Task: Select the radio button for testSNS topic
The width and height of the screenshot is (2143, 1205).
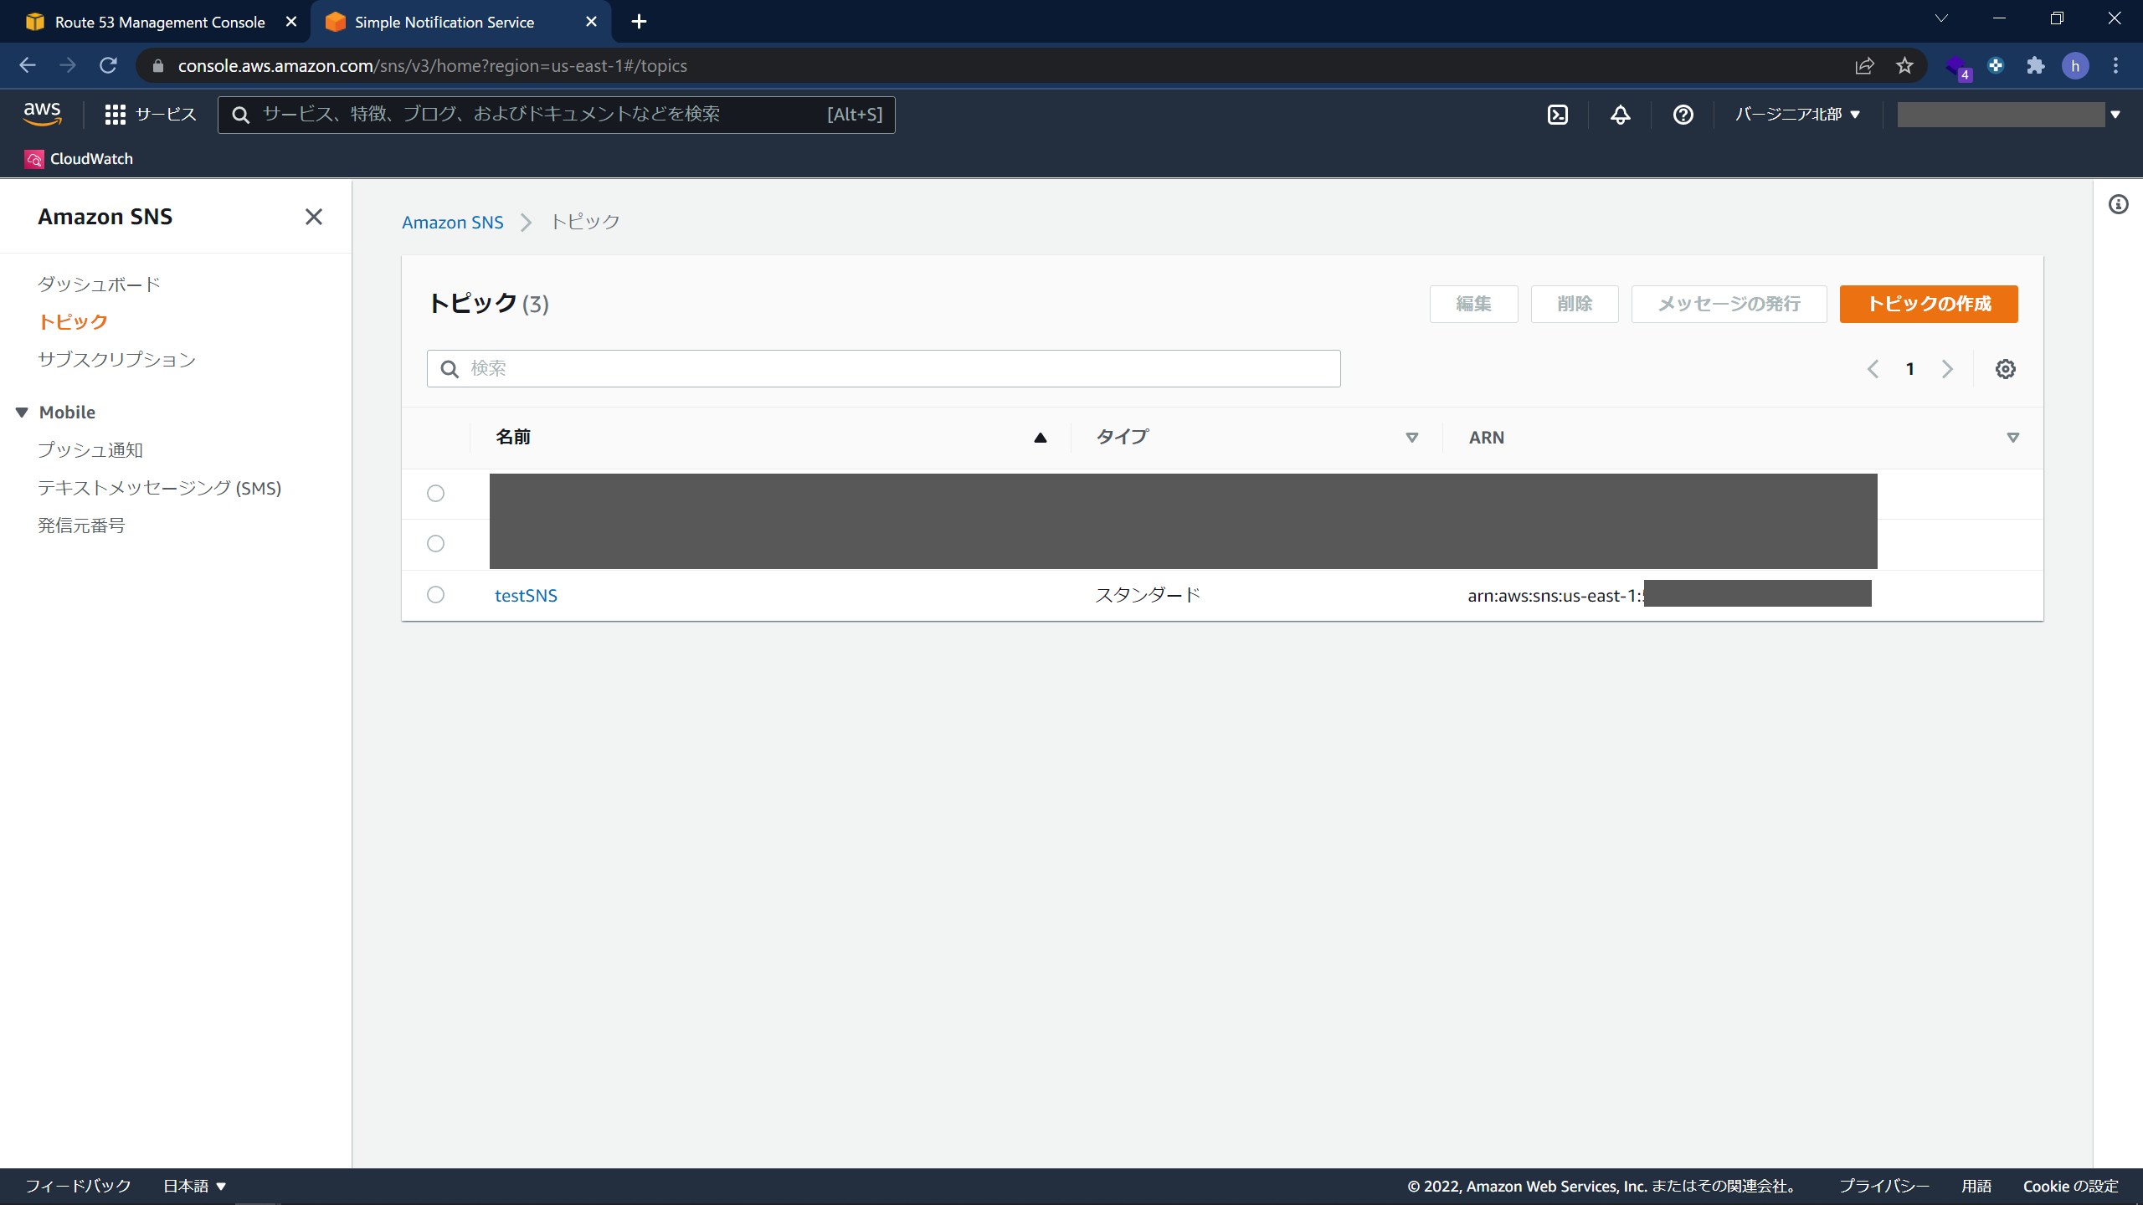Action: tap(435, 594)
